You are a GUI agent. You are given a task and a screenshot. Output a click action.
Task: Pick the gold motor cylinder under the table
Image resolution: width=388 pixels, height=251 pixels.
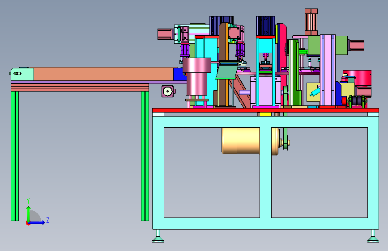pyautogui.click(x=241, y=141)
